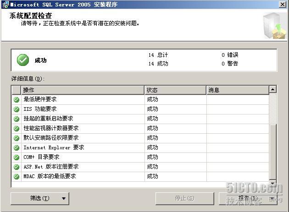The width and height of the screenshot is (289, 212).
Task: Click the green icon beside Internet Explorer 要求
Action: coord(17,147)
